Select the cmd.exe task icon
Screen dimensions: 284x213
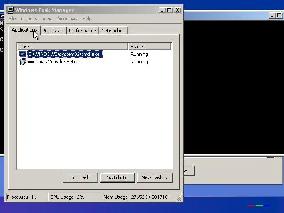point(23,54)
